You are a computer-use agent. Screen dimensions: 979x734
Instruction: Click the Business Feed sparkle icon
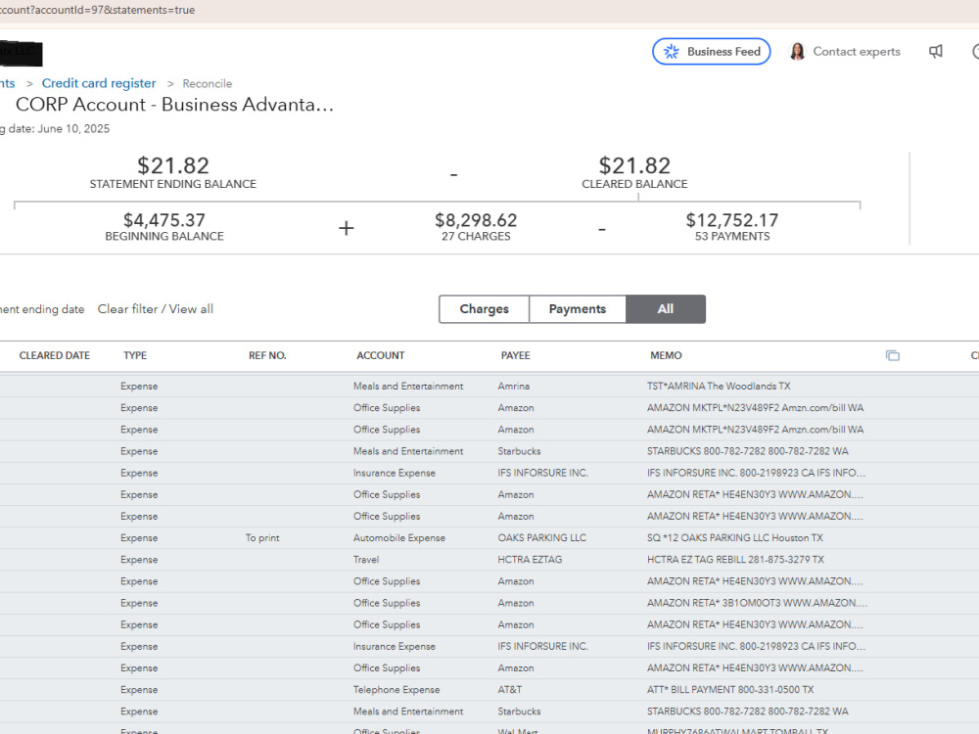click(672, 52)
